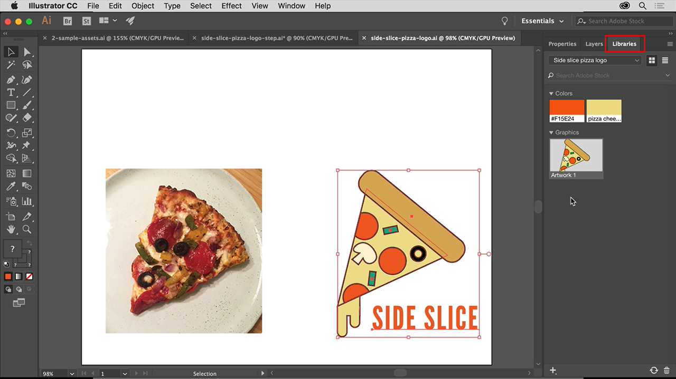Select the Selection tool arrow
Screen dimensions: 676x379
click(x=11, y=52)
